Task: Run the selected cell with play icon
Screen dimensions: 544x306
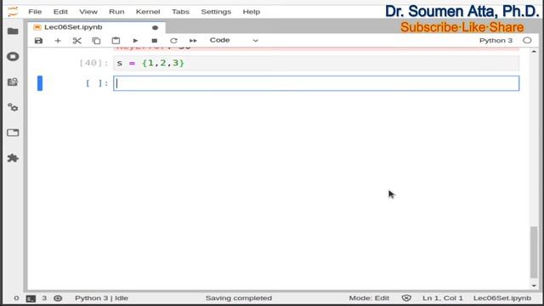Action: pos(135,41)
